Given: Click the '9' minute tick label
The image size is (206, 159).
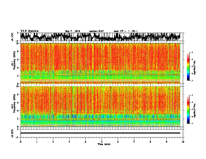Looking at the screenshot, I should (x=166, y=142).
